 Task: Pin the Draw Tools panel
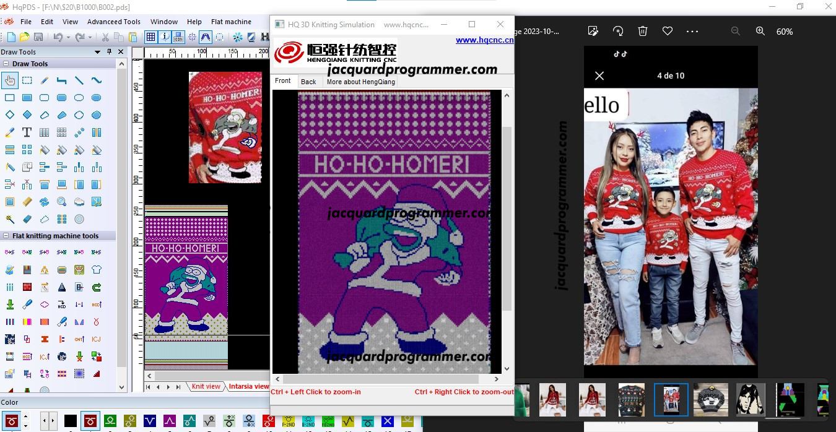tap(110, 52)
